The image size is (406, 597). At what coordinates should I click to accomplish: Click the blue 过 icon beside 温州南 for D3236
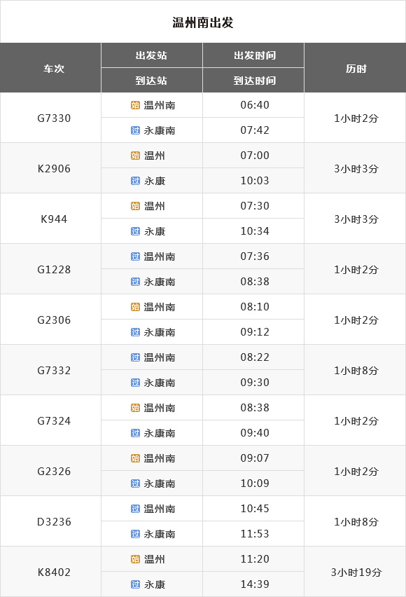click(136, 509)
